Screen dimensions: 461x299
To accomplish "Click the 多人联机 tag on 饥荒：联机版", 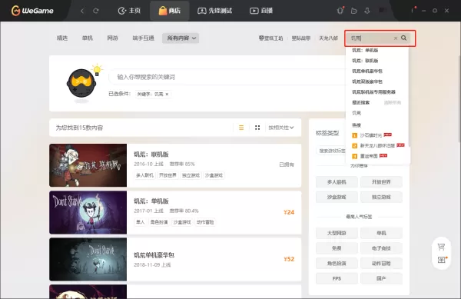I will pos(144,175).
